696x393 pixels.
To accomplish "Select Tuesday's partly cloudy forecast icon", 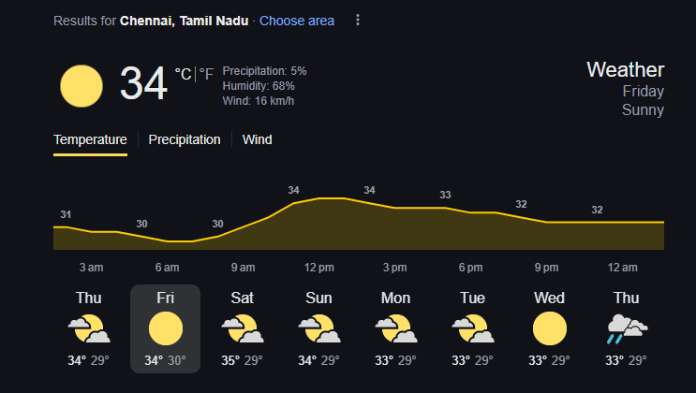I will (x=473, y=328).
